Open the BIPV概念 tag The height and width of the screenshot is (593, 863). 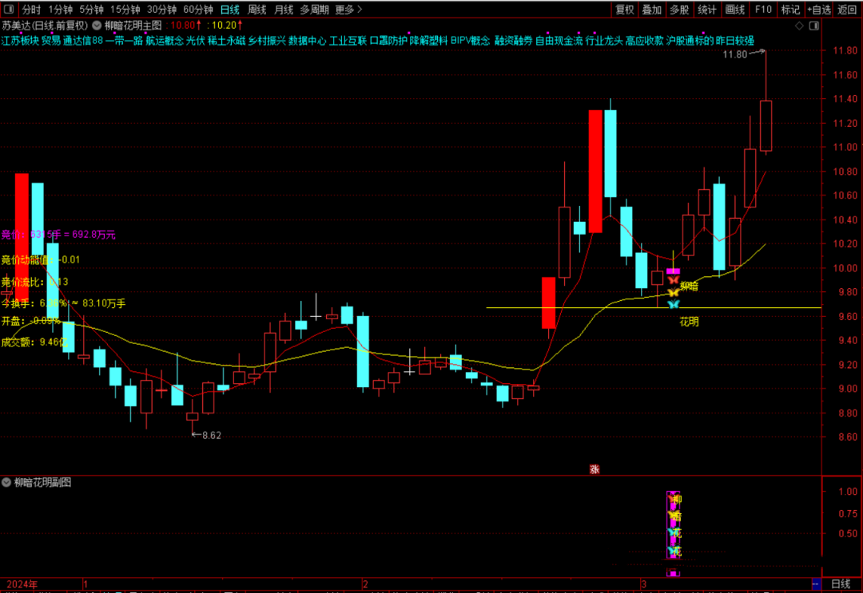(x=470, y=41)
